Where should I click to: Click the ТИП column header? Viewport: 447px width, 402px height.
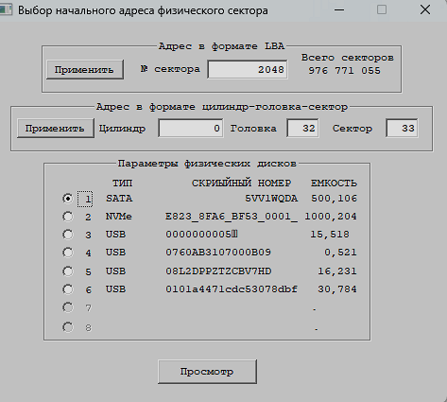(123, 184)
